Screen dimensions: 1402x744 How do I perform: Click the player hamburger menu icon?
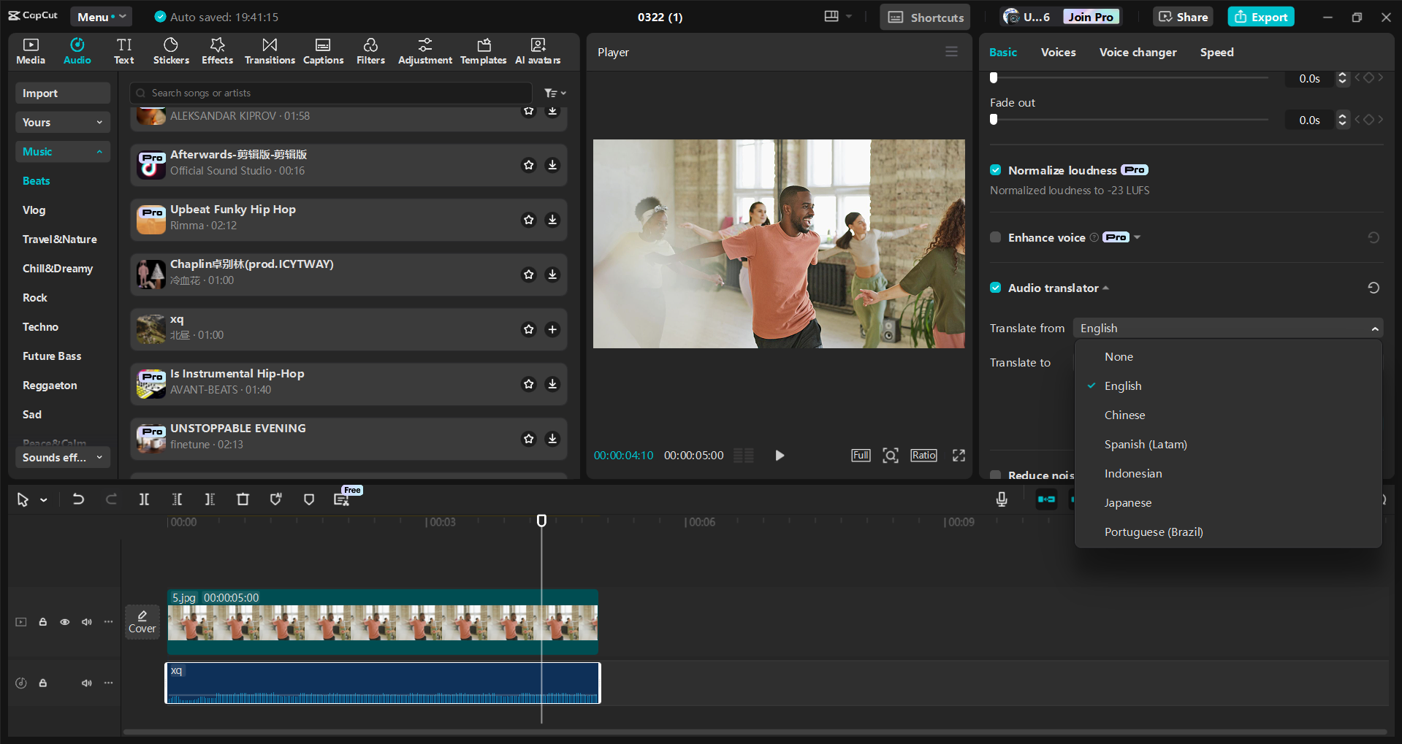tap(951, 52)
